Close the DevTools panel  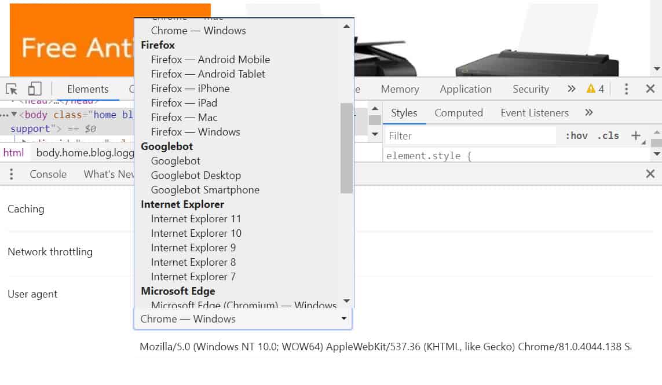650,89
